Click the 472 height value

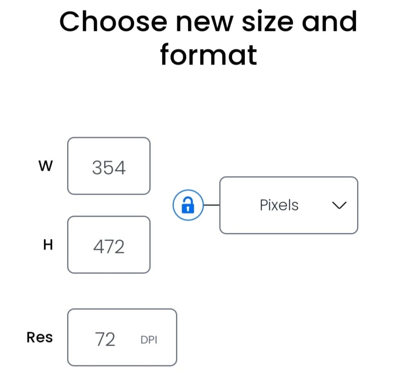pos(109,247)
